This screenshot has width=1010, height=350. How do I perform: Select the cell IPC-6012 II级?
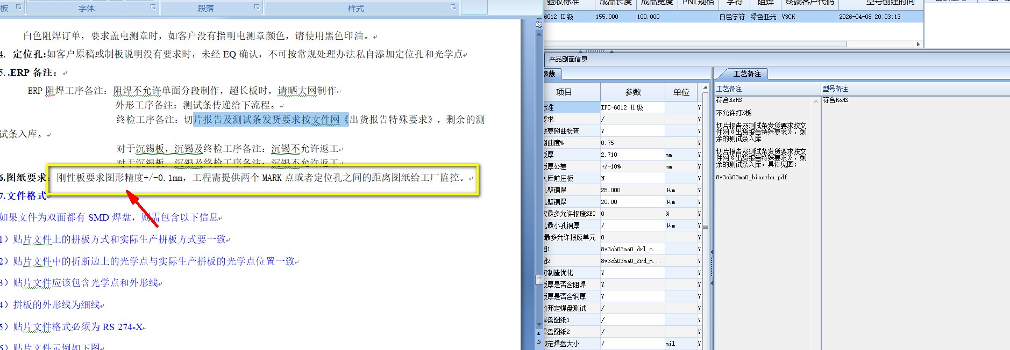point(632,107)
